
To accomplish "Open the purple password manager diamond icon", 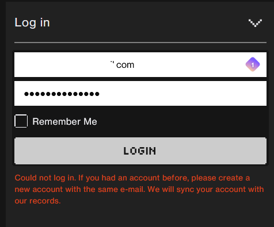I will (253, 64).
